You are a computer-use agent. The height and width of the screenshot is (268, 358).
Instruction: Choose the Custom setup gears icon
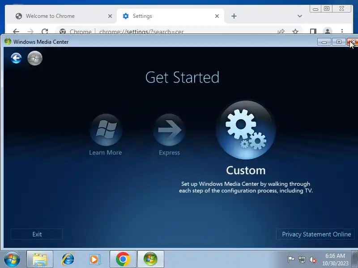246,130
